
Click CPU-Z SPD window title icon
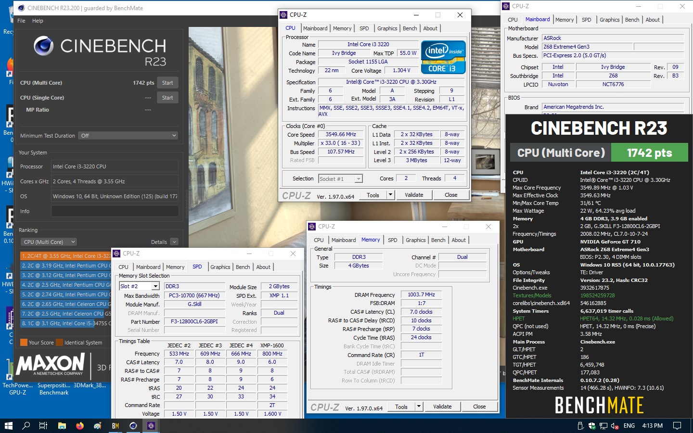116,253
